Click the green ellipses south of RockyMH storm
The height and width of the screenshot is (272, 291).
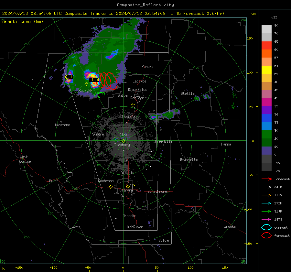(x=100, y=95)
